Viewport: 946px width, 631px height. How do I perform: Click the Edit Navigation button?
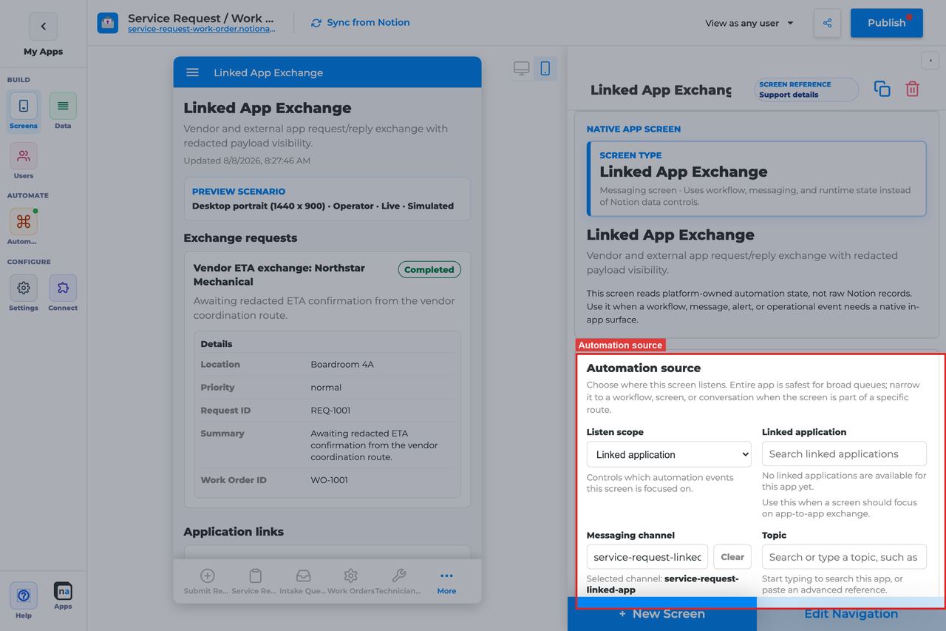[851, 614]
